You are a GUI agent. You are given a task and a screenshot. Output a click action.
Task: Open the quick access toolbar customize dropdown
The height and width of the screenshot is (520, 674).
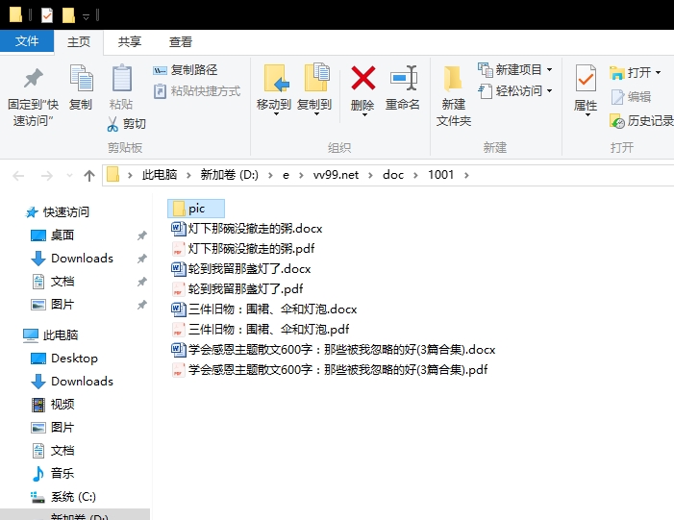pyautogui.click(x=86, y=16)
